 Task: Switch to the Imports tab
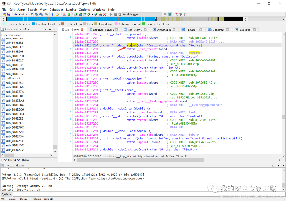point(218,30)
